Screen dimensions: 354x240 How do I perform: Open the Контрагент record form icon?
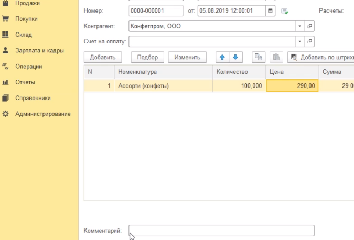click(x=309, y=26)
